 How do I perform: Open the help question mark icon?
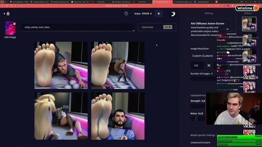(x=126, y=13)
